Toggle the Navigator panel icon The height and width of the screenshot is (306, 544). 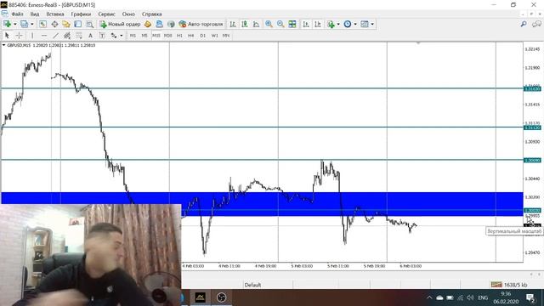66,24
